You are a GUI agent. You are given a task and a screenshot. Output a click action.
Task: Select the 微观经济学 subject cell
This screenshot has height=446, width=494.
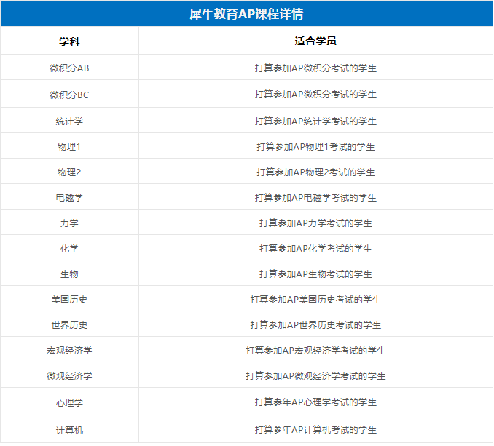69,376
